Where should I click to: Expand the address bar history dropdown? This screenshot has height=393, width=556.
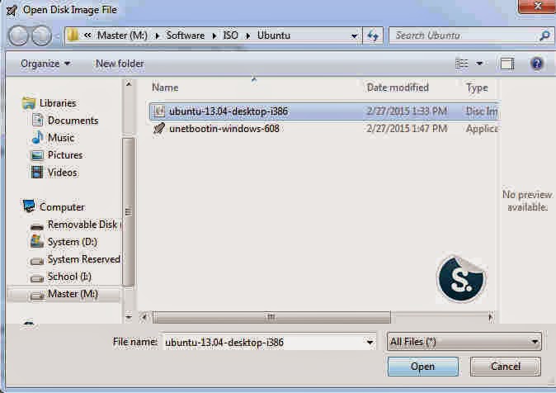(354, 36)
